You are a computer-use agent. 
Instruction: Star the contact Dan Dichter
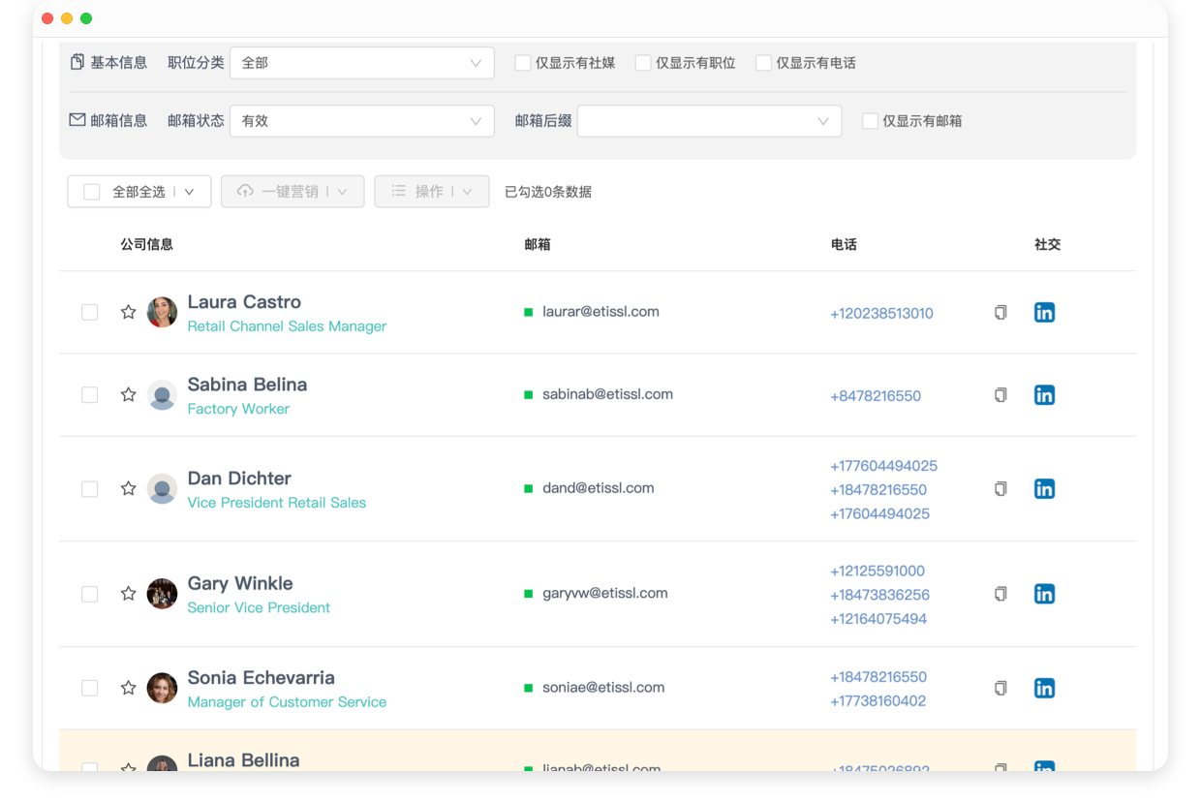(128, 488)
